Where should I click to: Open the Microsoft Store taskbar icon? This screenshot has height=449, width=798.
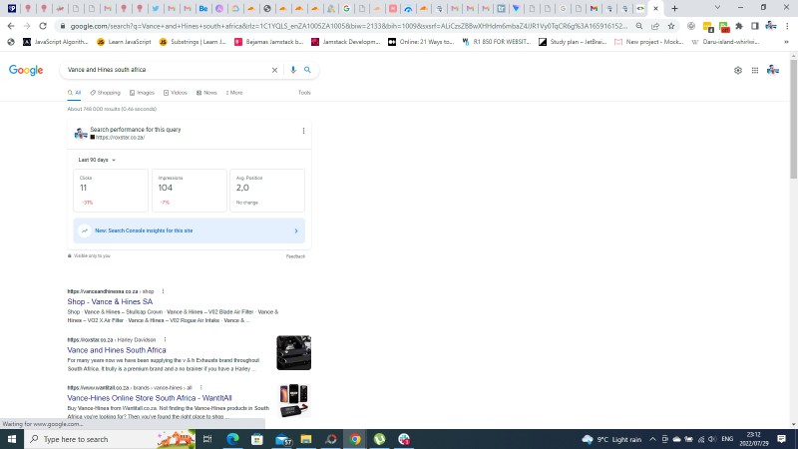pos(257,439)
